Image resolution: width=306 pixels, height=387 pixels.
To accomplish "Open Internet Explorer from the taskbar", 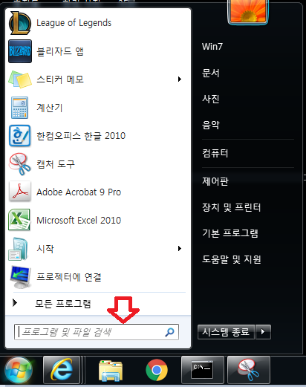I will 62,370.
